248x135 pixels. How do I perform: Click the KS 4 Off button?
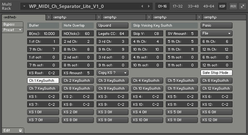(147, 112)
